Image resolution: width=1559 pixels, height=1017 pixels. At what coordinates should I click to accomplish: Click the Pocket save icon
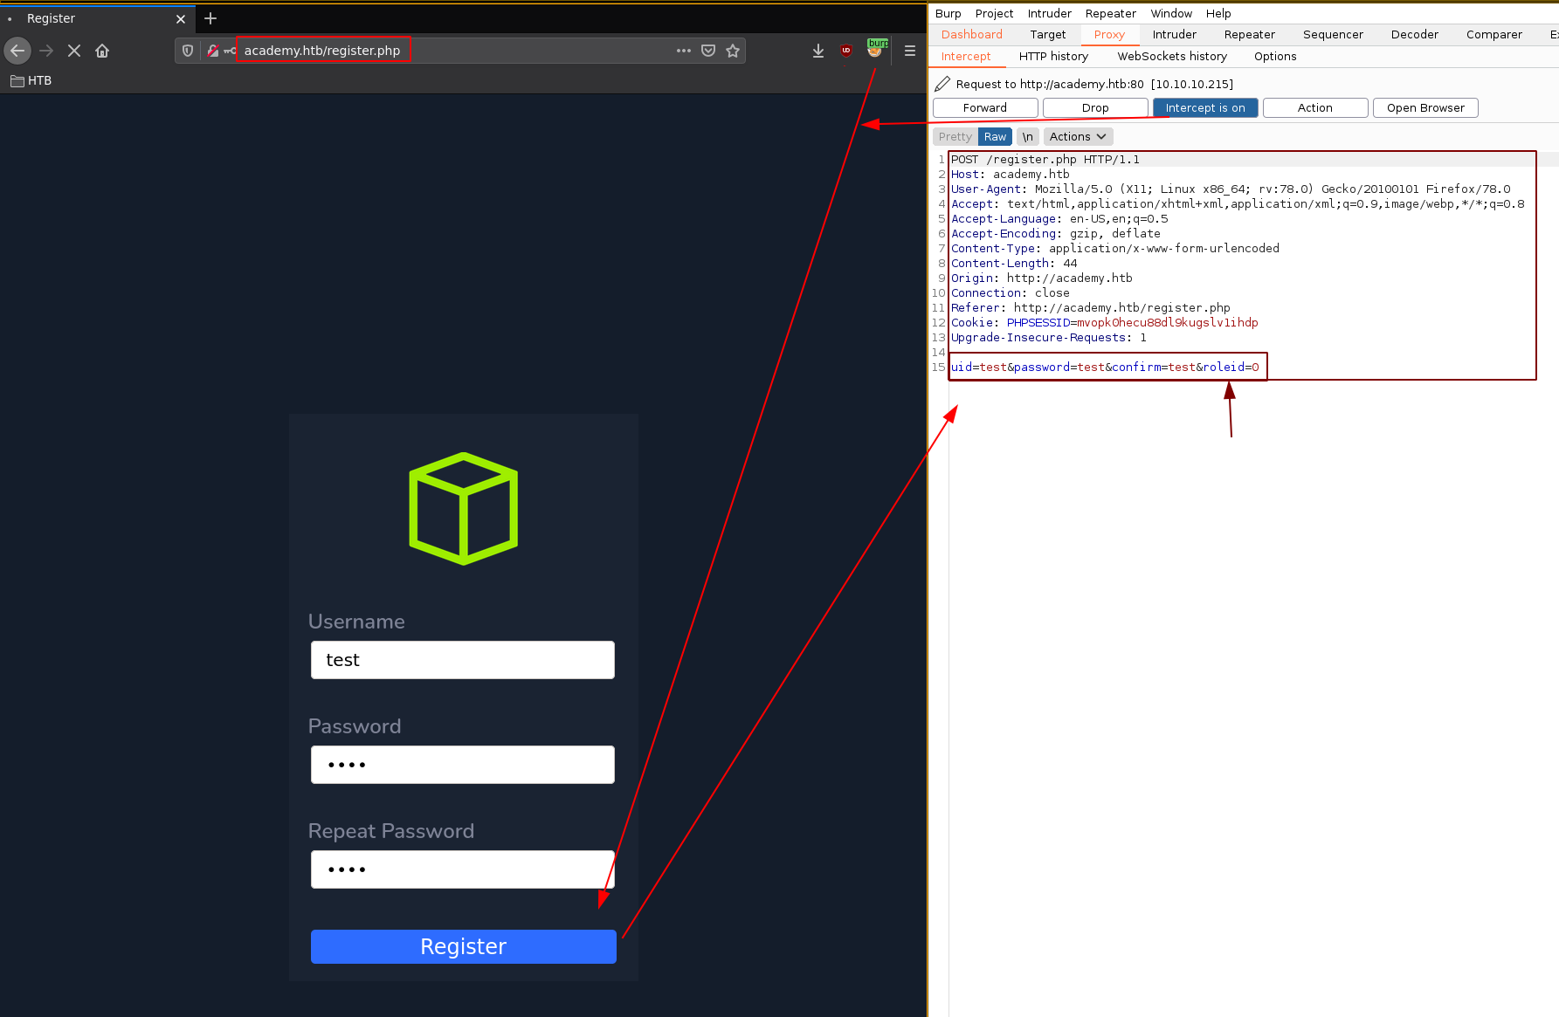[708, 51]
